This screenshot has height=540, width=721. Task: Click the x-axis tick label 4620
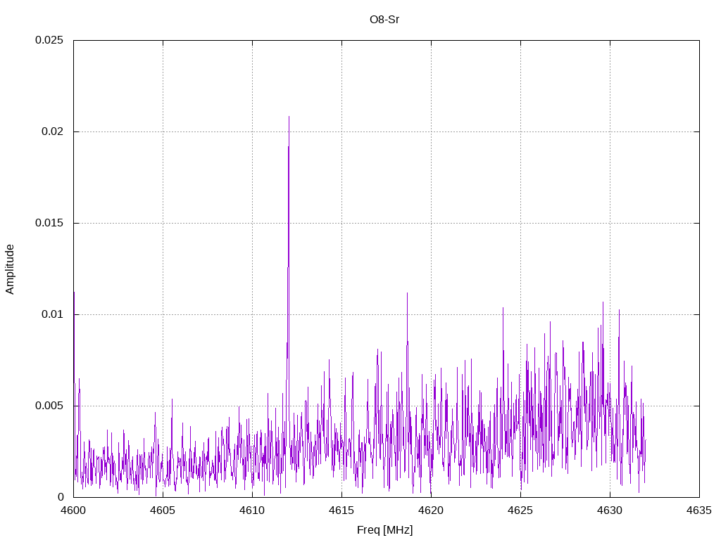pos(431,510)
